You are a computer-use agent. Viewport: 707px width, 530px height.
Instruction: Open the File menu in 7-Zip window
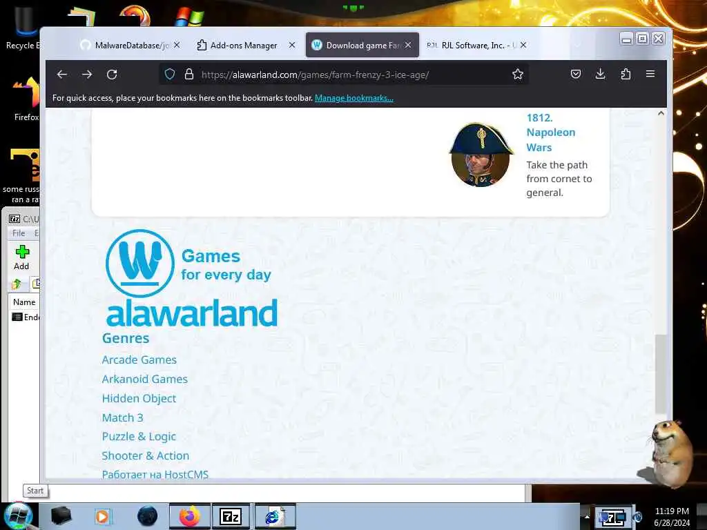(x=19, y=233)
